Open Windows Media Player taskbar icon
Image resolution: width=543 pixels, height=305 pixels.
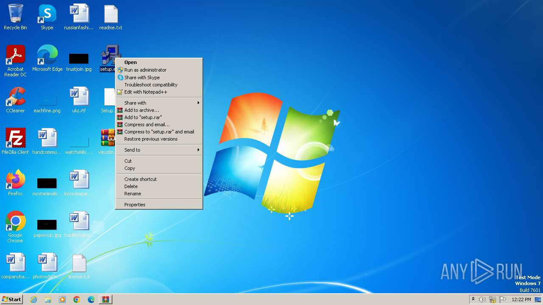point(62,299)
